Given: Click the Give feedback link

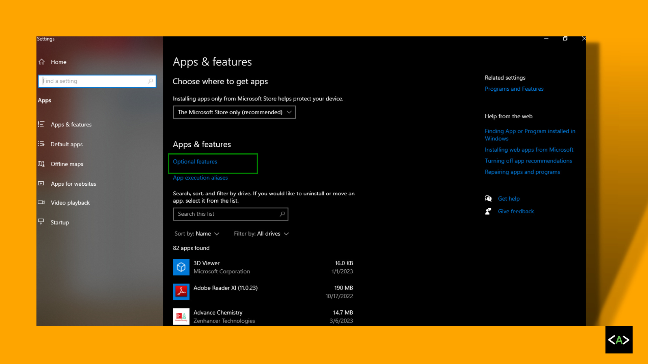Looking at the screenshot, I should click(516, 211).
